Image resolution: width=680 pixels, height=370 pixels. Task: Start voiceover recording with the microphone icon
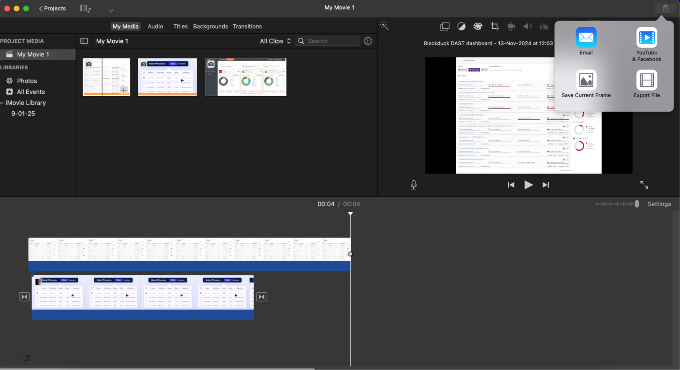413,184
